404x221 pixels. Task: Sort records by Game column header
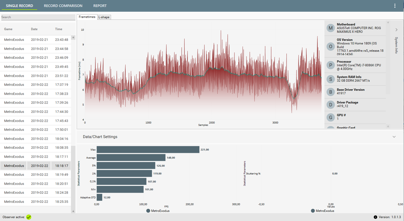pos(8,29)
